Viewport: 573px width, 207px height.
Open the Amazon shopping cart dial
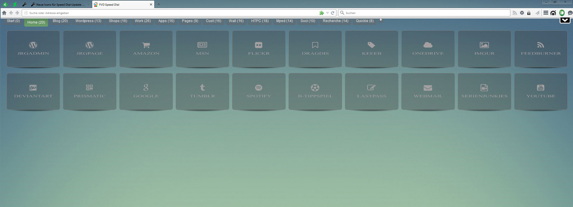[x=146, y=49]
